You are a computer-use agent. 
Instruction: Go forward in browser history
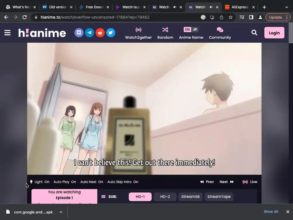pyautogui.click(x=15, y=17)
